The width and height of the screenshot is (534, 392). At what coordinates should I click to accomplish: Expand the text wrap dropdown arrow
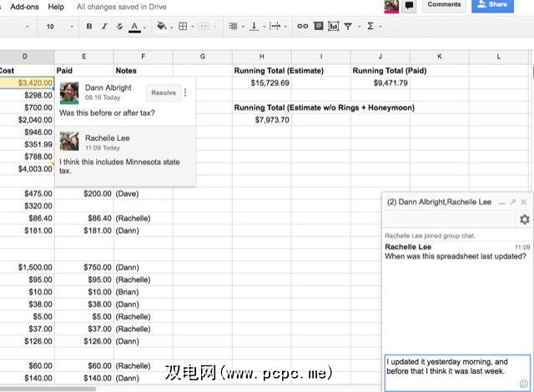pos(285,27)
